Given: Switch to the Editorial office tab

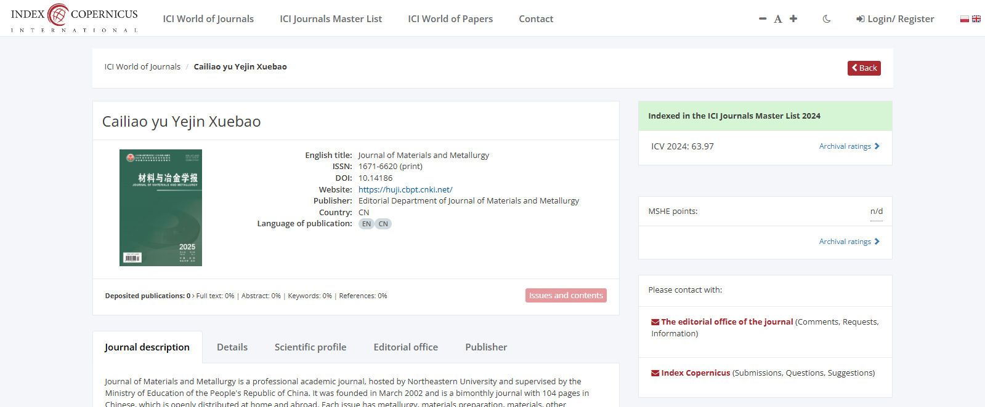Looking at the screenshot, I should (x=405, y=347).
